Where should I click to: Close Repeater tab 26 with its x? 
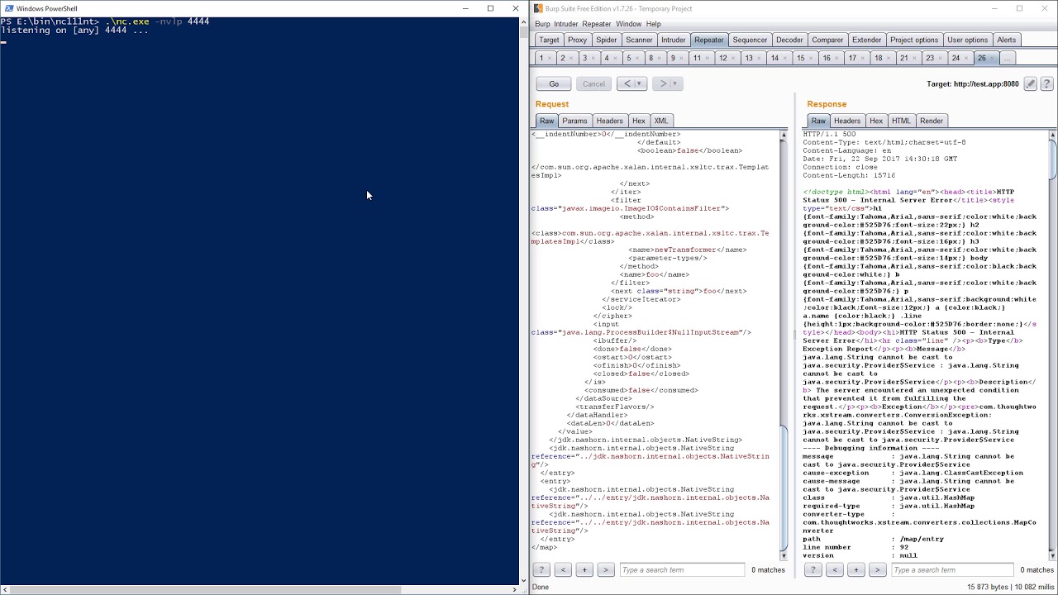pyautogui.click(x=992, y=59)
